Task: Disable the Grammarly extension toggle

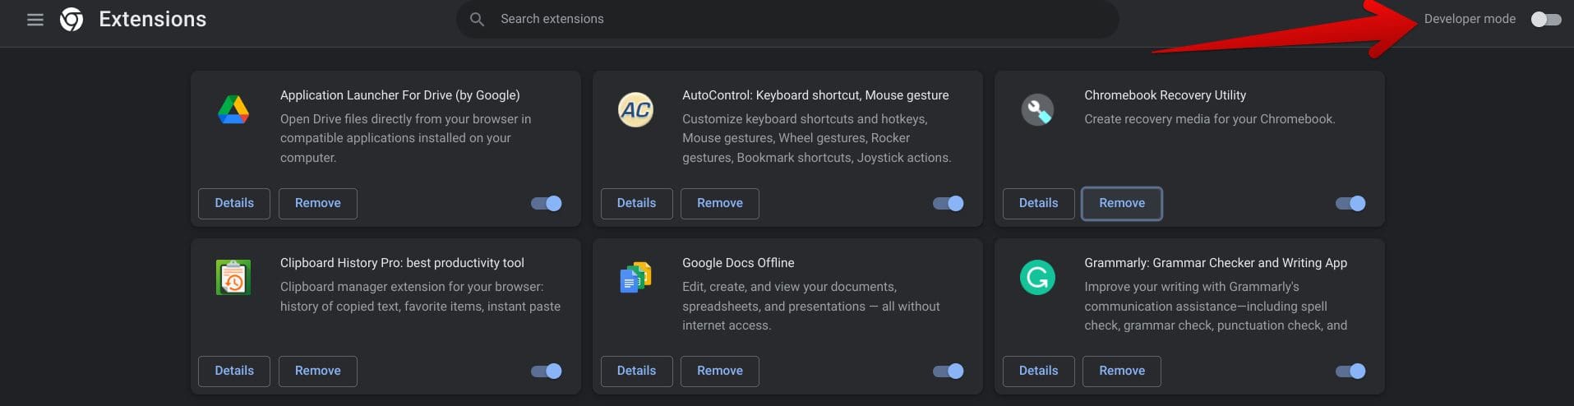Action: [1350, 371]
